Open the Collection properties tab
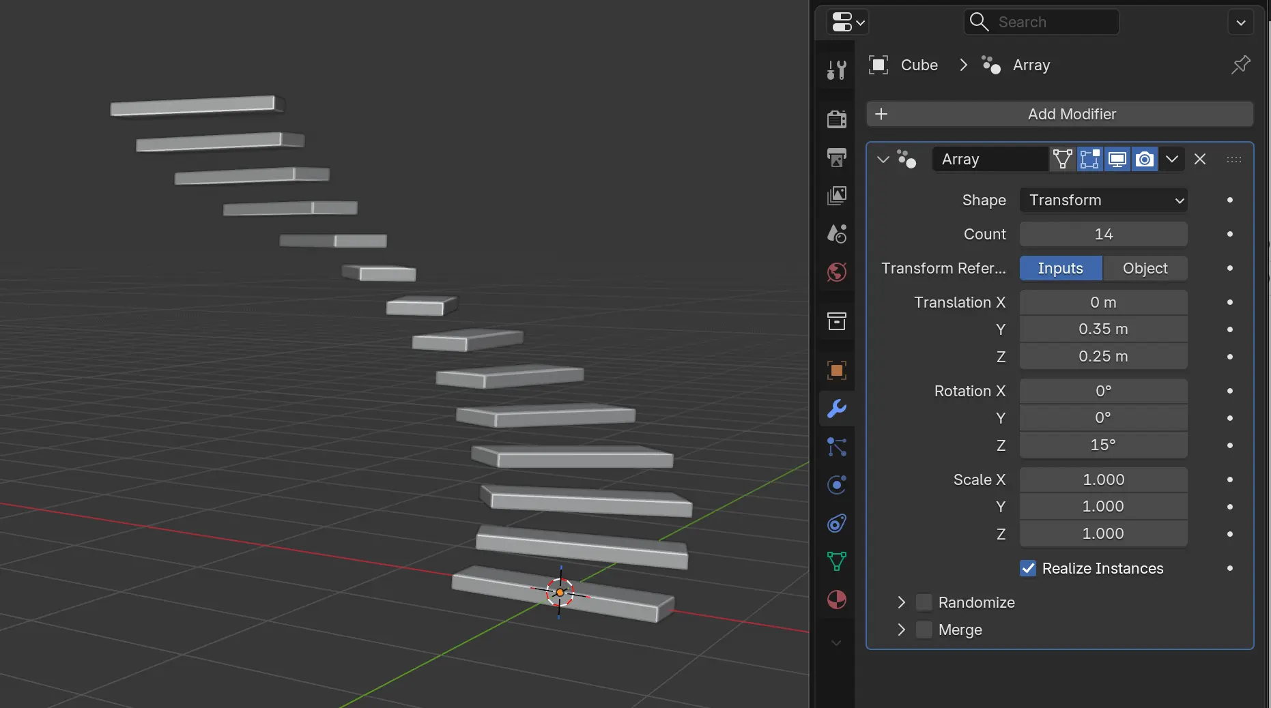The height and width of the screenshot is (708, 1271). tap(837, 321)
